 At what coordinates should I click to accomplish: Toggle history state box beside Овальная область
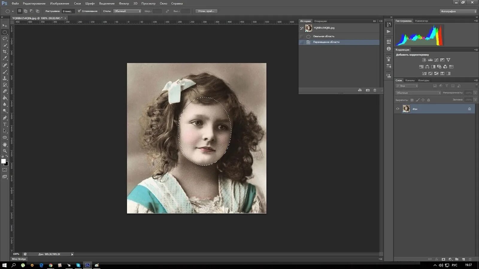[x=302, y=36]
